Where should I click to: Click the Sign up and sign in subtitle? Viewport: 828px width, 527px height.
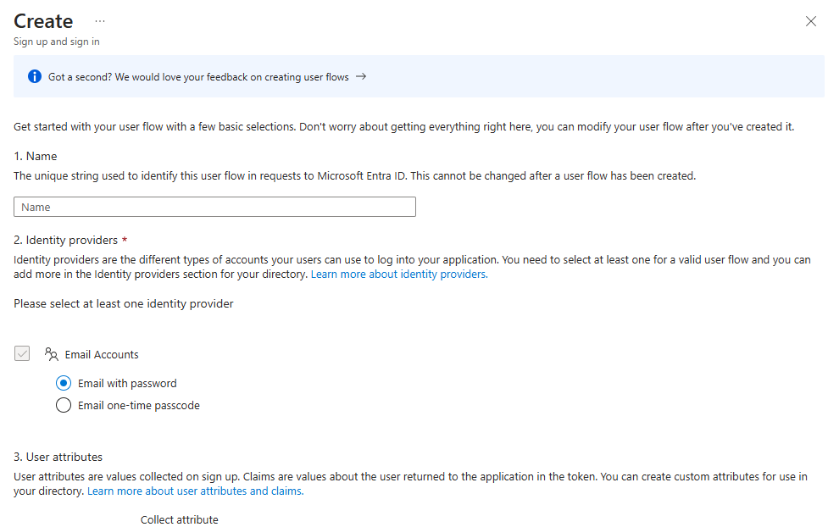pyautogui.click(x=57, y=42)
